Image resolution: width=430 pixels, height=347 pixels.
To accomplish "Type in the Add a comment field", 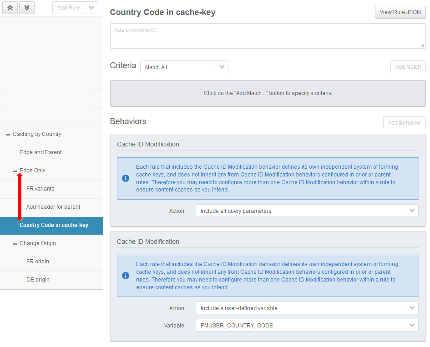I will pyautogui.click(x=268, y=36).
